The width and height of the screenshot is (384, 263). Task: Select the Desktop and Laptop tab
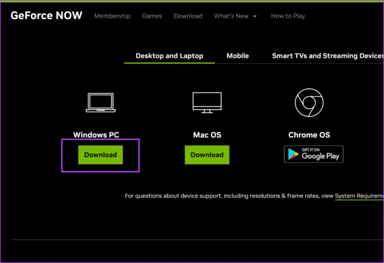[x=169, y=56]
